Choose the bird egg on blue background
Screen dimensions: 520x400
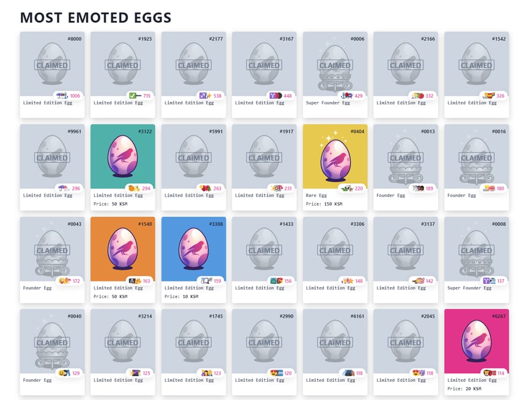[193, 249]
